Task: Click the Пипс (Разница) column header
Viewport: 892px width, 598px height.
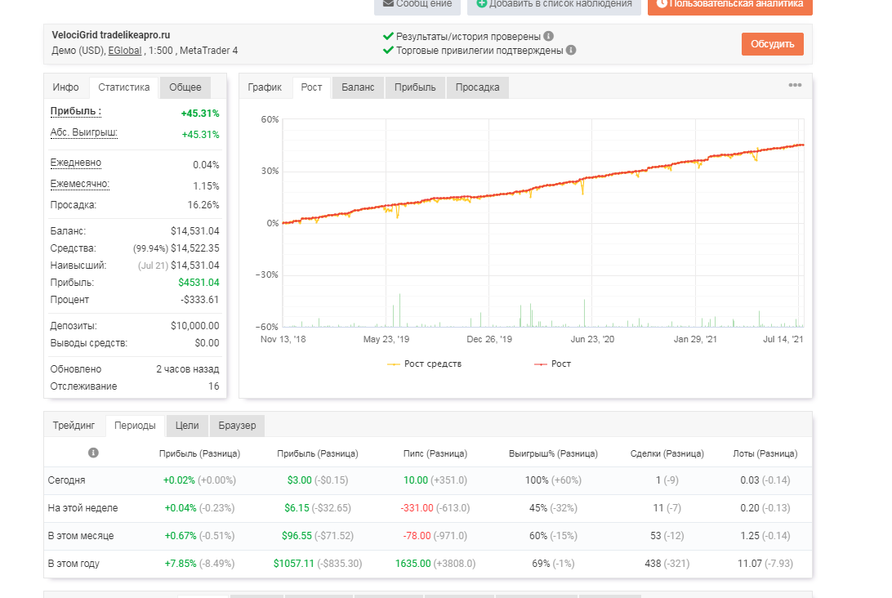Action: point(435,453)
